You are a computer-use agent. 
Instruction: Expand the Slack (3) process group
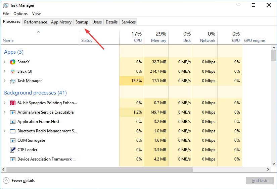(x=5, y=71)
